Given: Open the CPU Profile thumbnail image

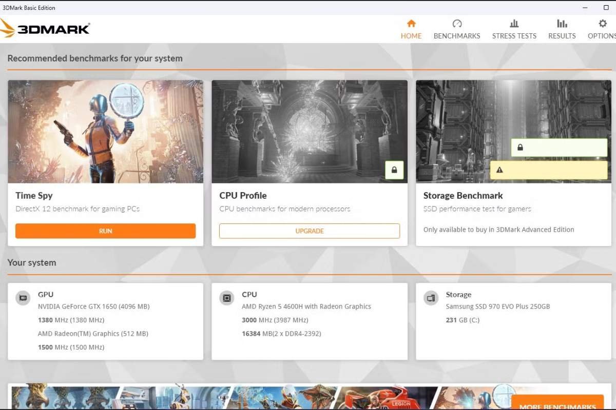Looking at the screenshot, I should coord(310,131).
